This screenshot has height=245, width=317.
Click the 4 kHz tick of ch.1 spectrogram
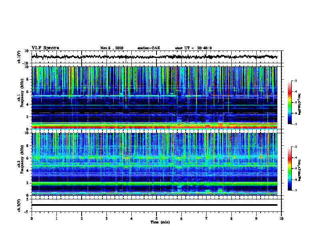[28, 104]
